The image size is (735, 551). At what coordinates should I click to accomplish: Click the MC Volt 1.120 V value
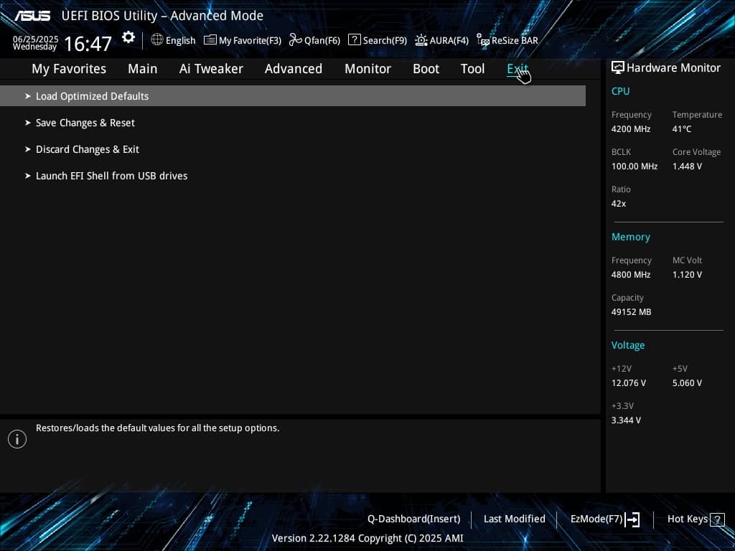pos(687,275)
